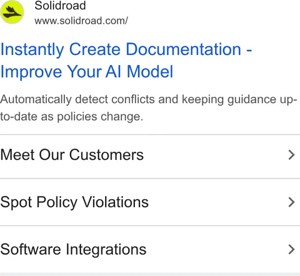Expand the chevron beside Meet Our Customers
Image resolution: width=300 pixels, height=276 pixels.
click(x=291, y=155)
